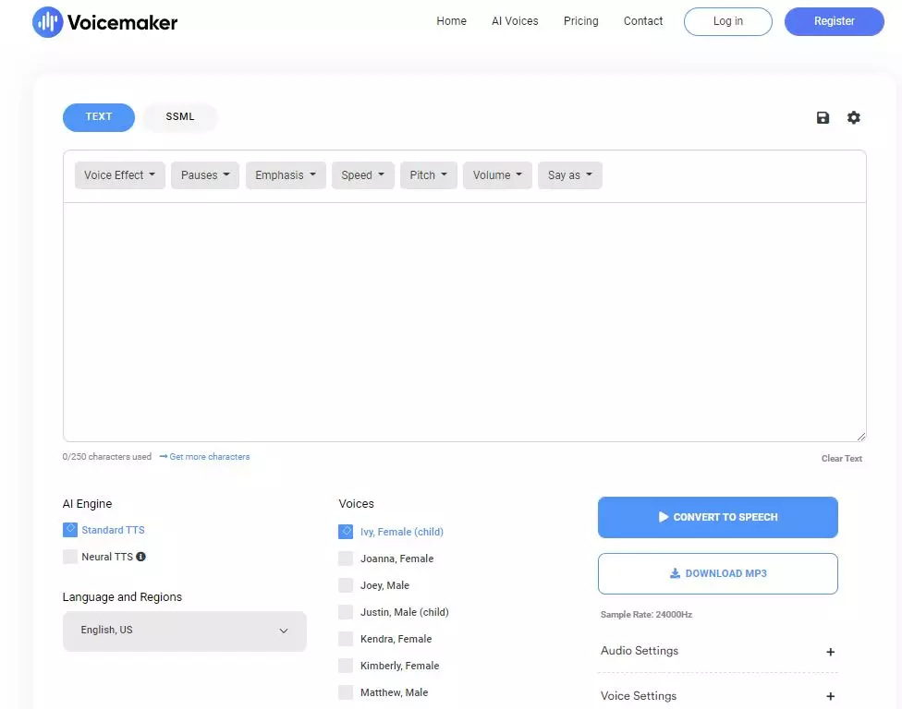Click the save project icon

[x=823, y=117]
